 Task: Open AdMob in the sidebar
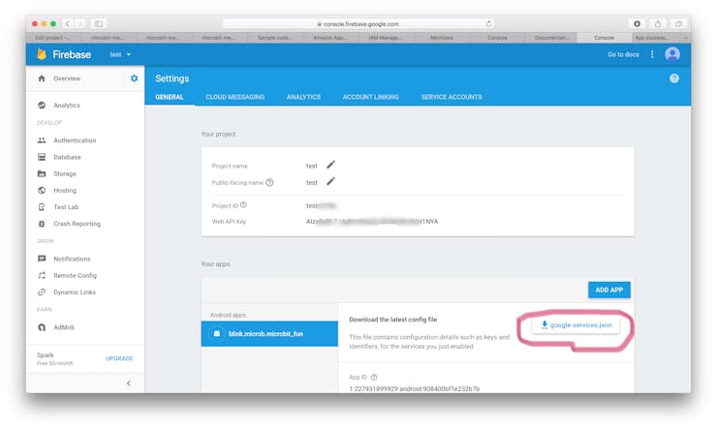(x=64, y=327)
